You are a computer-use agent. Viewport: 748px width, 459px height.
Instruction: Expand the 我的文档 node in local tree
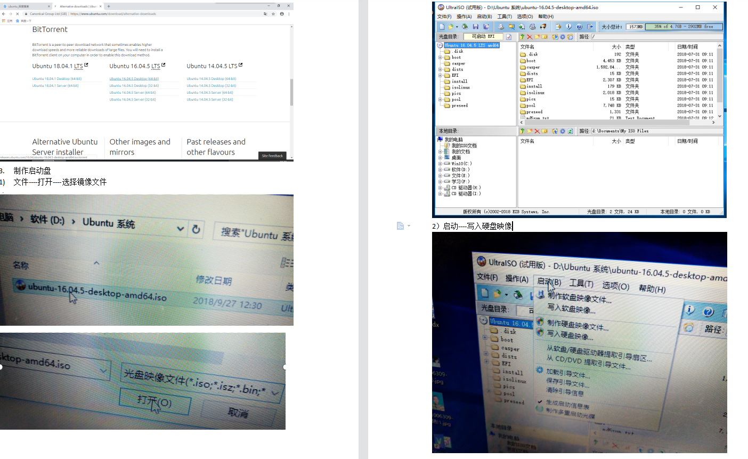441,152
